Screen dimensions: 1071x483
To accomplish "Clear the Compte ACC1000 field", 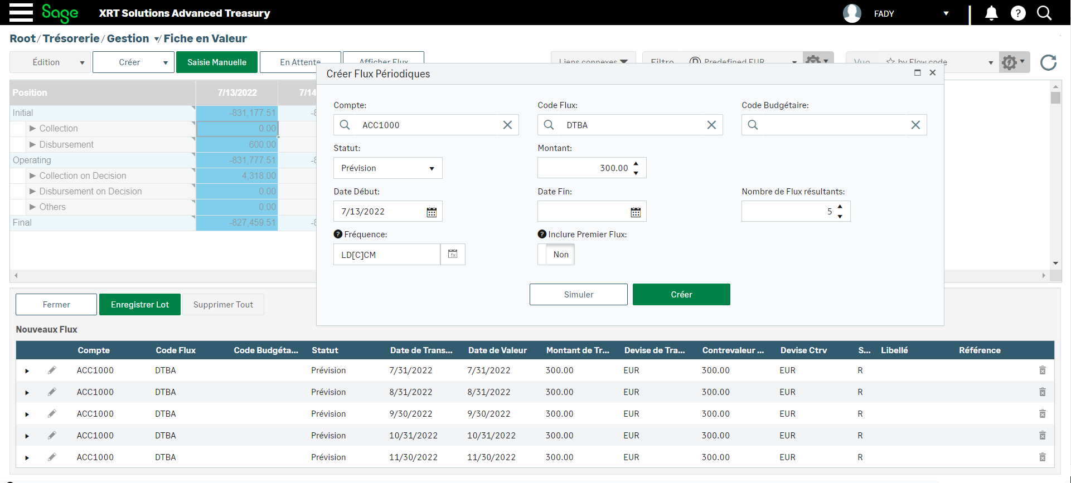I will tap(507, 125).
